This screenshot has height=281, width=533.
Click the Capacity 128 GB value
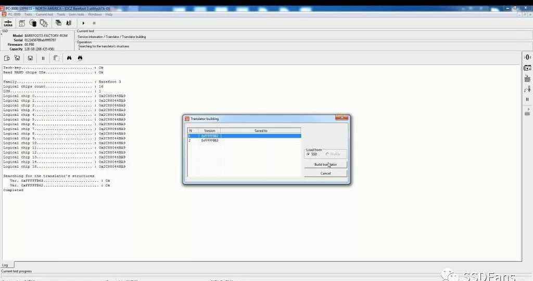click(39, 49)
